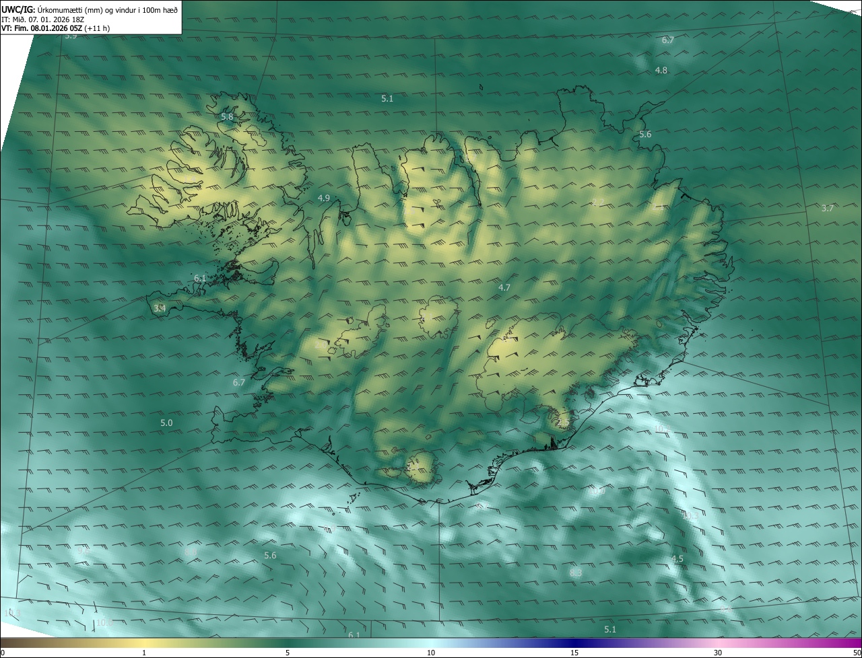This screenshot has height=658, width=862.
Task: Click the 5.0 value label over the sea
Action: point(166,423)
